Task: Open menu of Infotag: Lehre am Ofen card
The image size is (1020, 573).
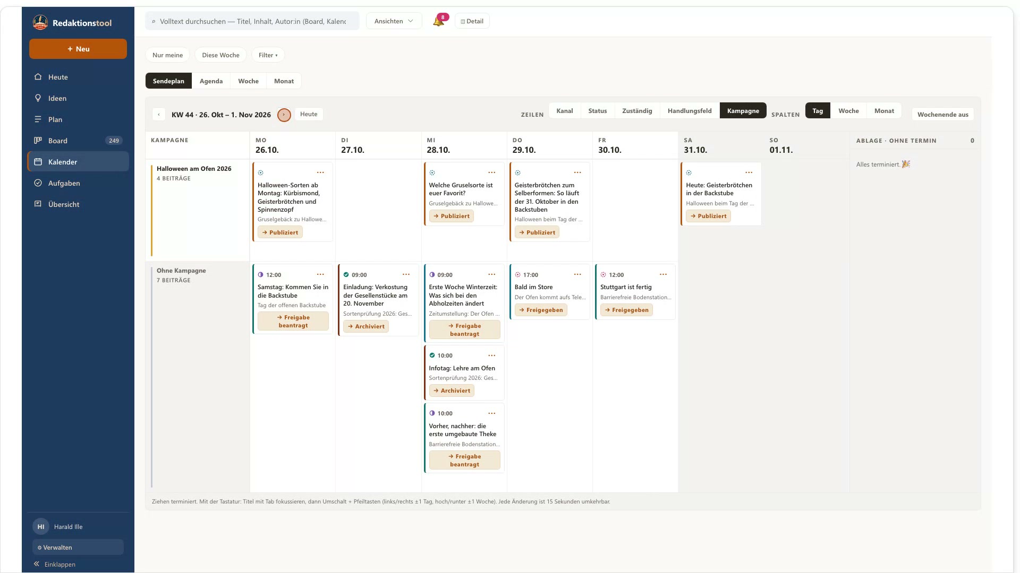Action: pos(492,355)
